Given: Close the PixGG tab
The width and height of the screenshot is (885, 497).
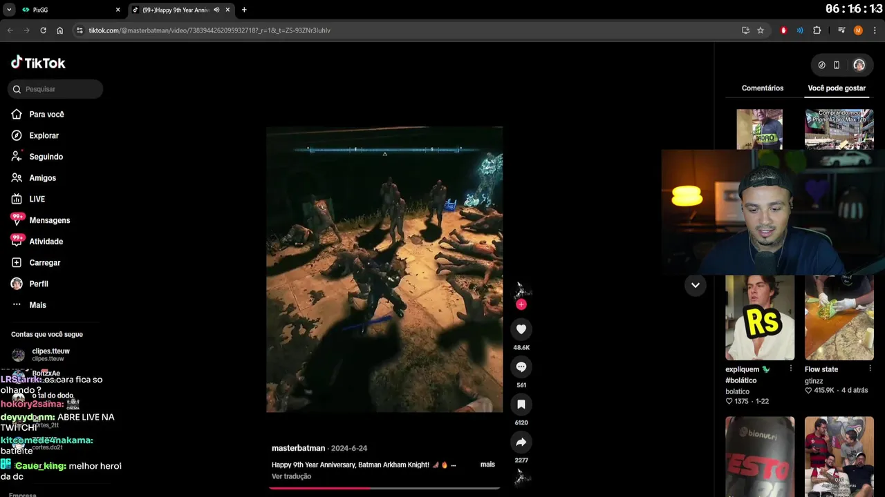Looking at the screenshot, I should pyautogui.click(x=118, y=10).
